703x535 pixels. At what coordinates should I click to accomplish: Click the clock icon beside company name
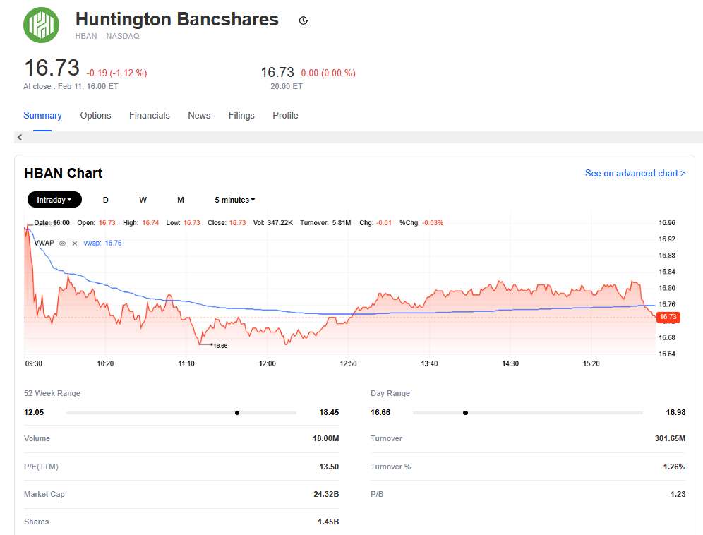coord(304,20)
